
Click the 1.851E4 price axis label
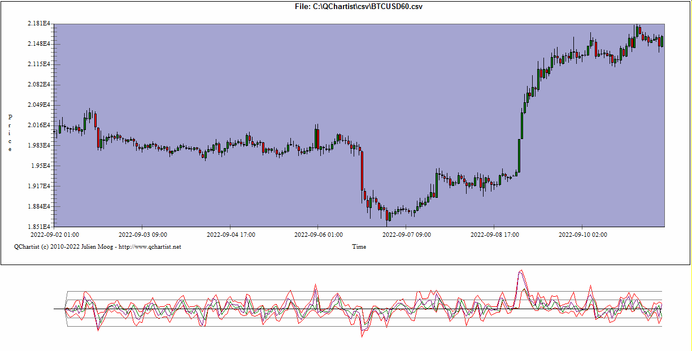coord(39,227)
